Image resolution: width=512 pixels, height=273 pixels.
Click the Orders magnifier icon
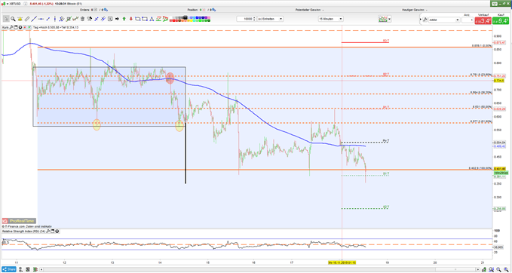[x=106, y=10]
